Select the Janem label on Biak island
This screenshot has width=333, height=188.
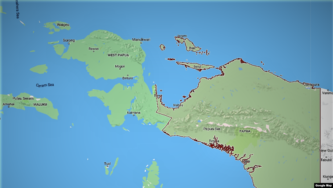[x=182, y=36]
